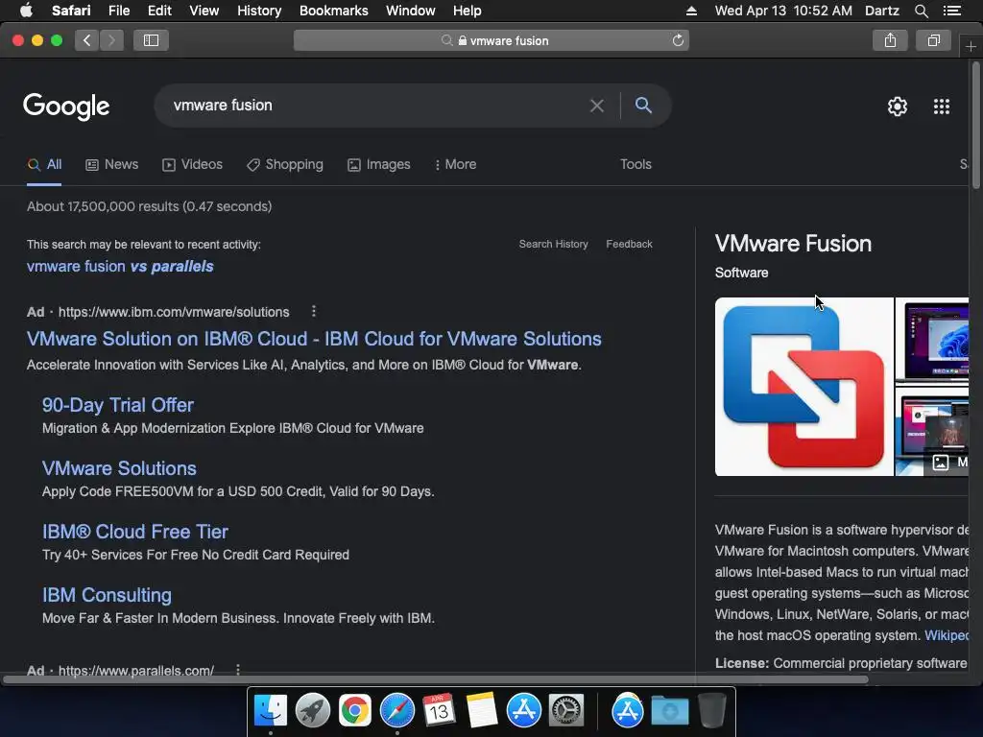Viewport: 983px width, 737px height.
Task: Open the VMware Fusion logo thumbnail
Action: tap(803, 387)
